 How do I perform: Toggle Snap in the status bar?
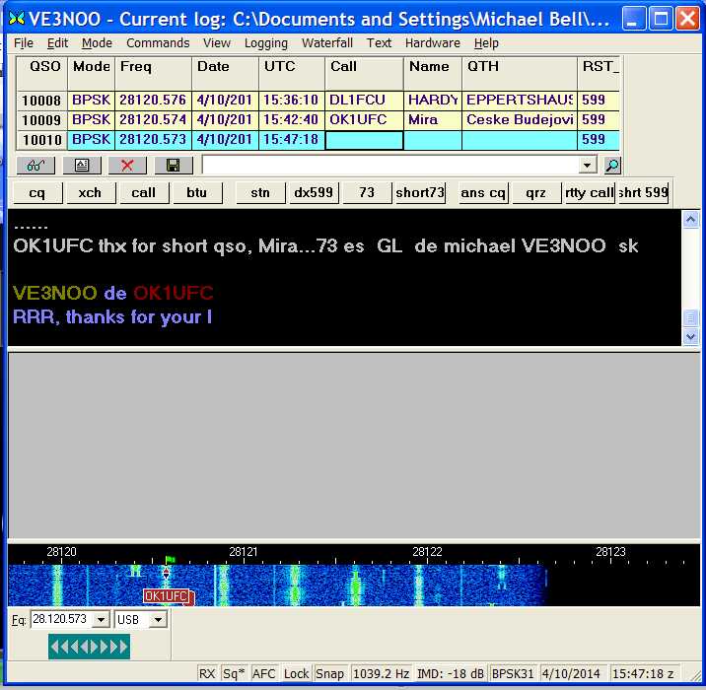[329, 674]
